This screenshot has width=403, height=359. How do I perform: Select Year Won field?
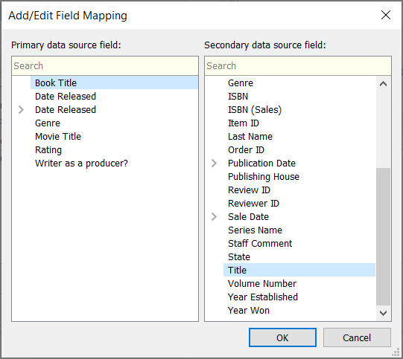(249, 310)
